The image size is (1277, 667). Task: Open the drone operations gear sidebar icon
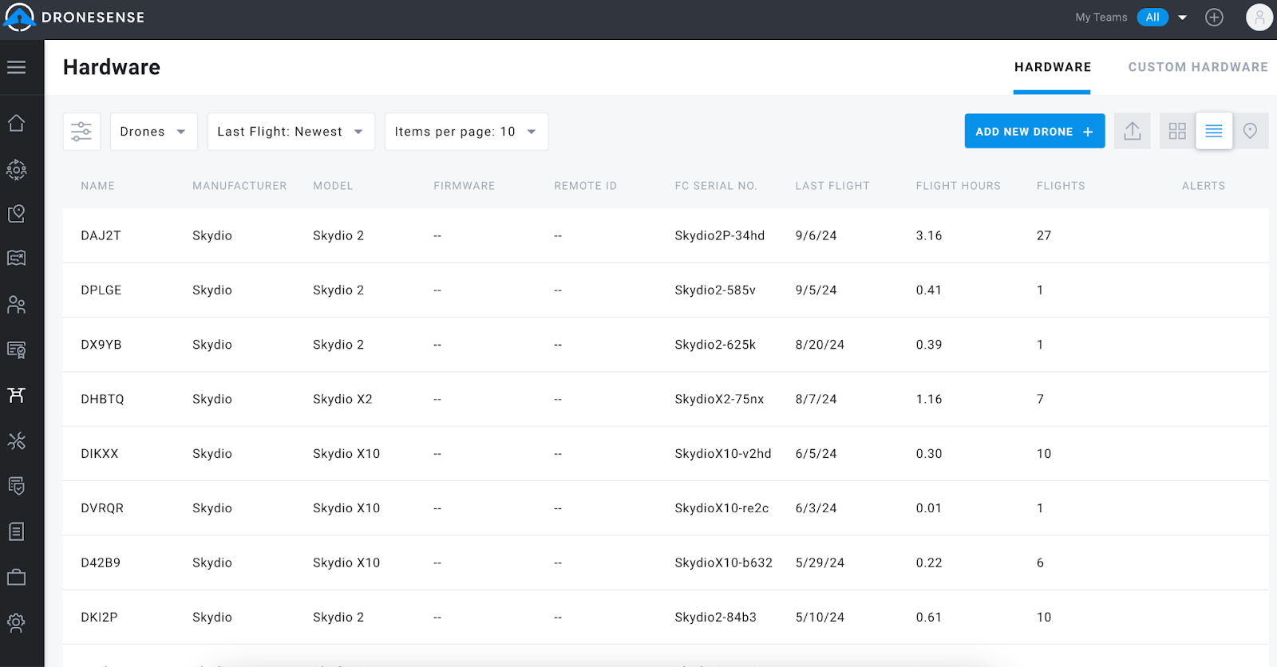pyautogui.click(x=16, y=169)
